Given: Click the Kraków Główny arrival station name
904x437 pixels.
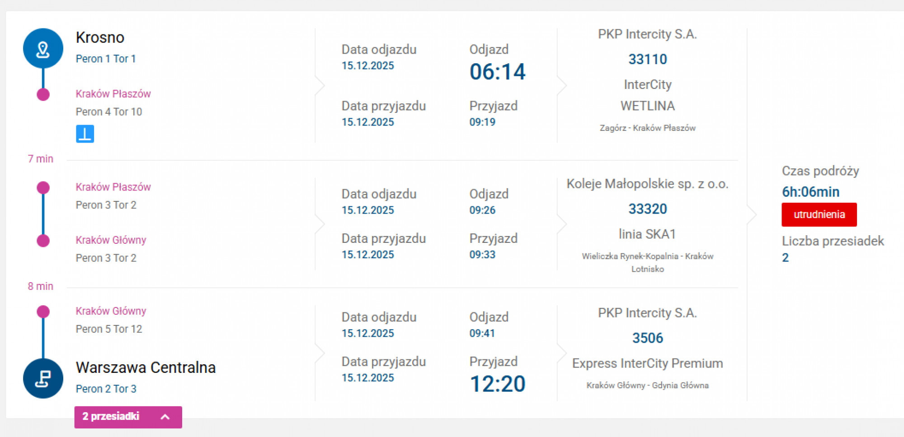Looking at the screenshot, I should 111,240.
